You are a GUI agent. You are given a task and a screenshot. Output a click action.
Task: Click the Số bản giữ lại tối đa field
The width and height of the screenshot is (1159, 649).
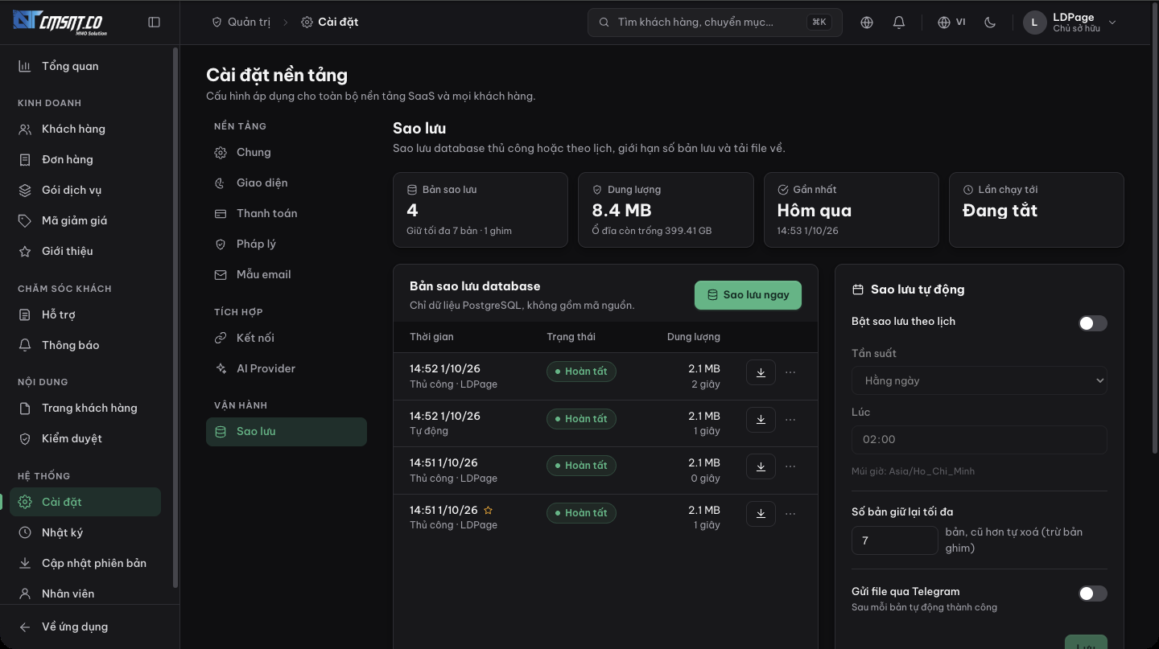click(895, 540)
